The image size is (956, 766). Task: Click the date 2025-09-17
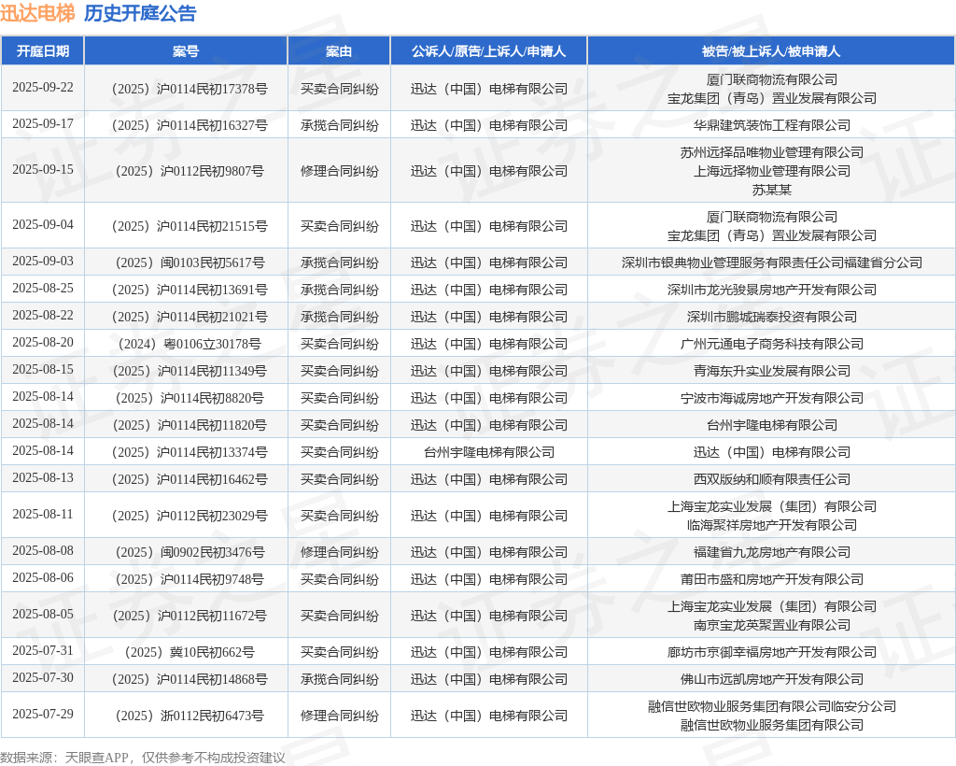click(x=43, y=124)
